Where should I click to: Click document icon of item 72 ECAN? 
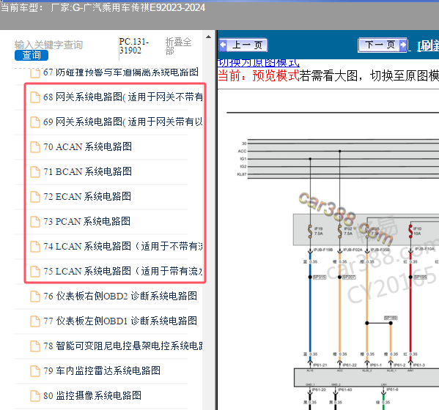click(x=35, y=197)
